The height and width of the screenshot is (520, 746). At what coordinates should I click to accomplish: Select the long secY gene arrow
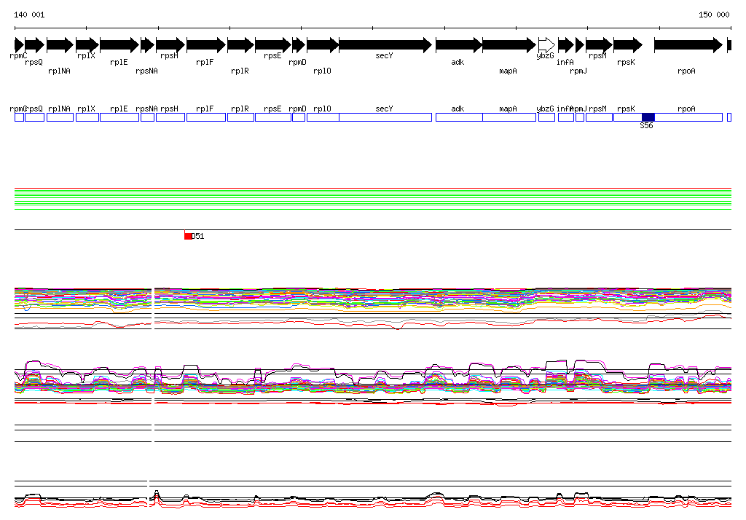coord(385,45)
